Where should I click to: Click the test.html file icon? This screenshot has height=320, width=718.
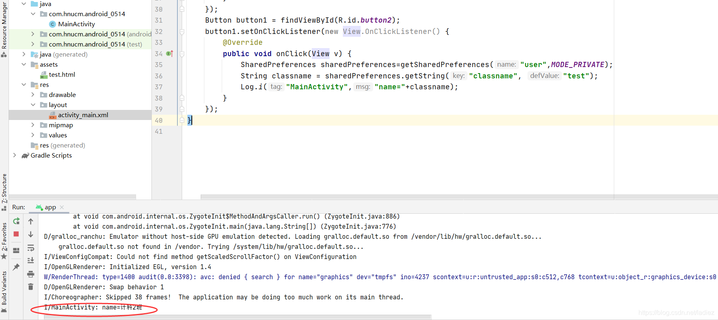[x=44, y=75]
